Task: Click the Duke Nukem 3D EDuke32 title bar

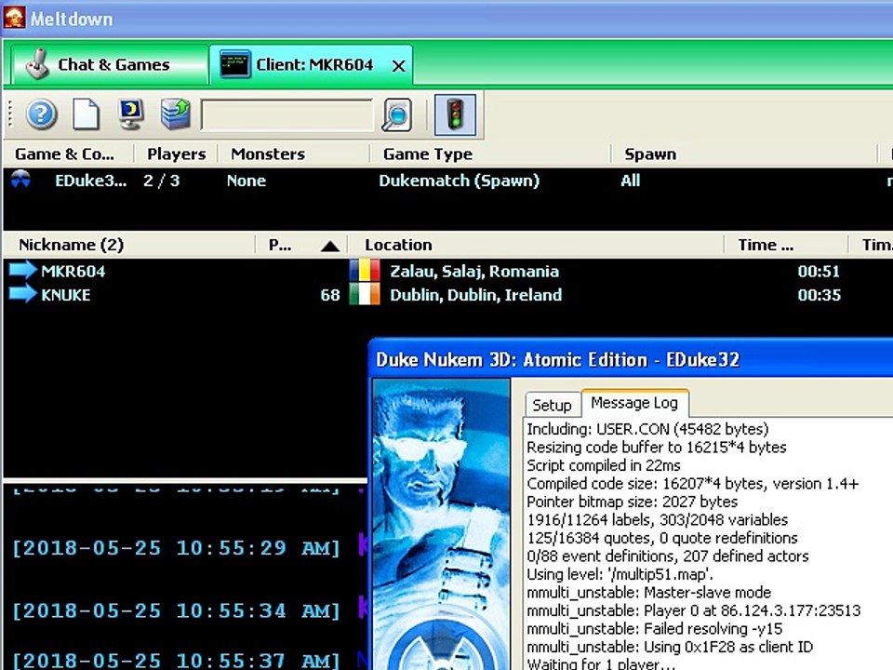Action: pyautogui.click(x=633, y=359)
